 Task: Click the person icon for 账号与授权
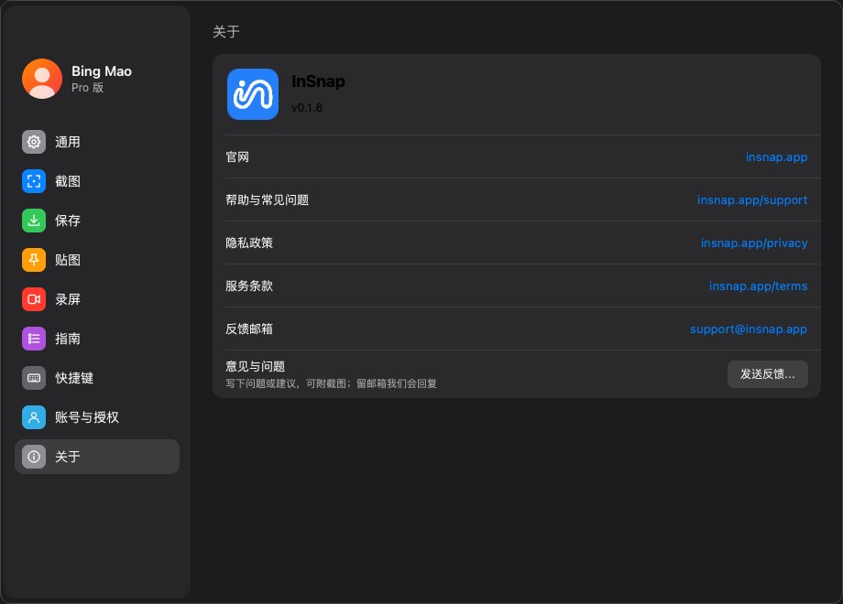[x=34, y=417]
